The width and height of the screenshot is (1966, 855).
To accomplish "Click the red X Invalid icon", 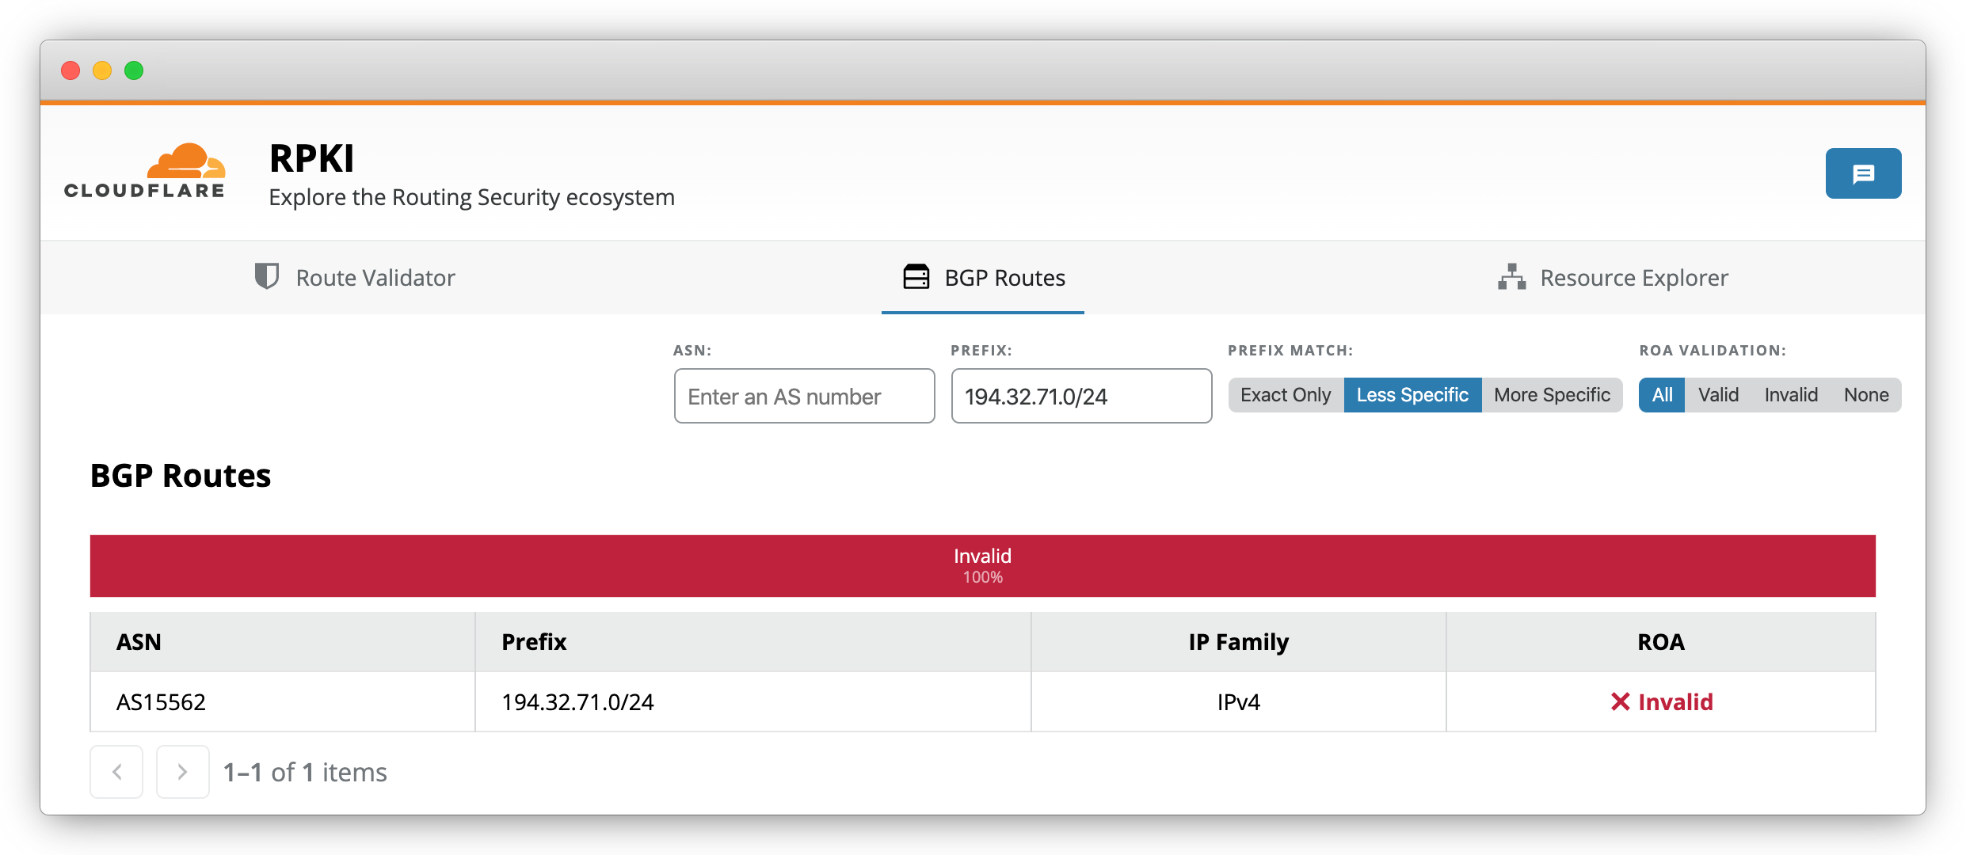I will coord(1620,701).
